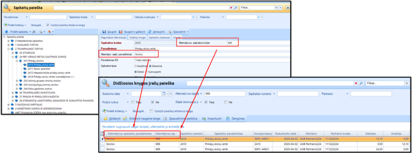Click the Sąskaitos kodas search input field
The width and height of the screenshot is (412, 153).
click(x=113, y=17)
